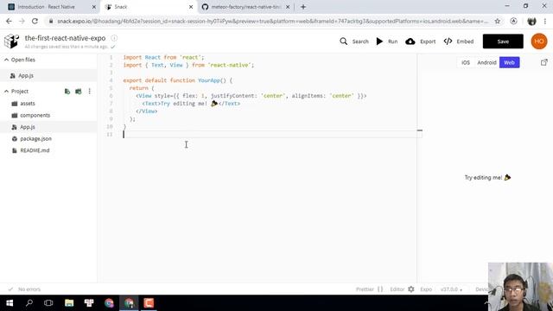Open Windows taskbar search
This screenshot has width=553, height=311.
(29, 303)
